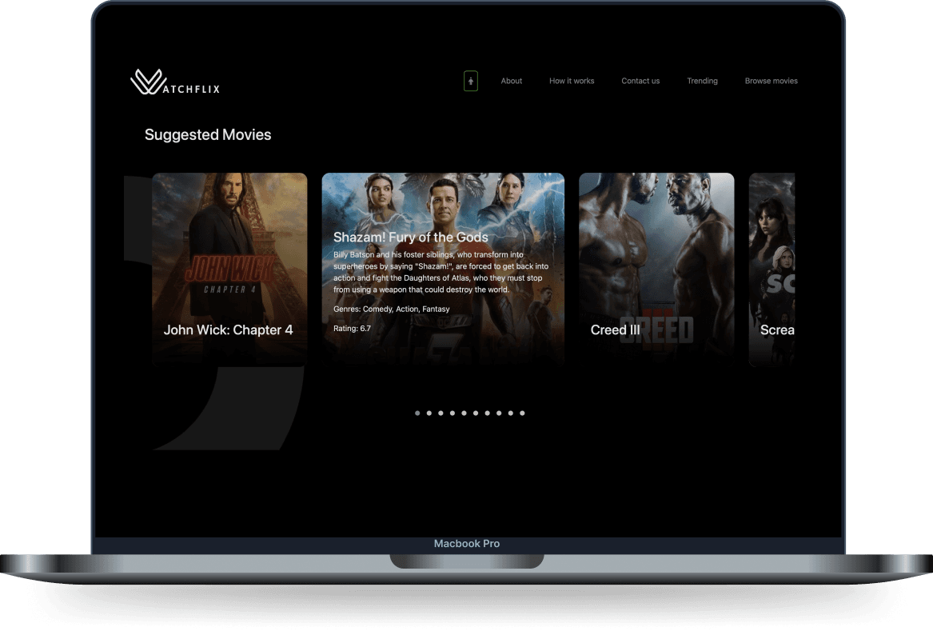This screenshot has height=631, width=933.
Task: Open the green-outlined user profile icon
Action: click(x=471, y=81)
